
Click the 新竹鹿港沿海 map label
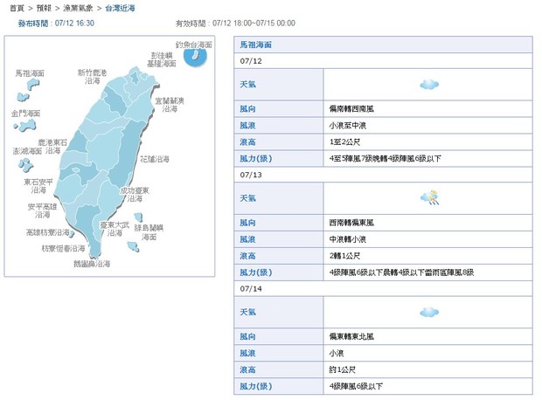[92, 76]
